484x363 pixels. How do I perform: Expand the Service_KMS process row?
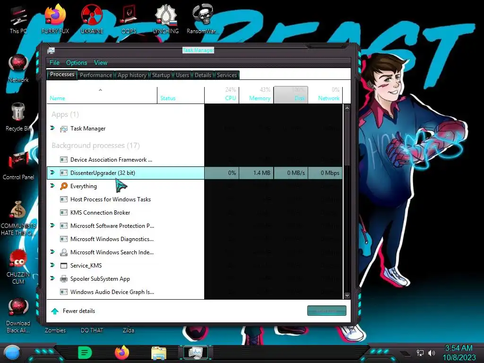(52, 265)
